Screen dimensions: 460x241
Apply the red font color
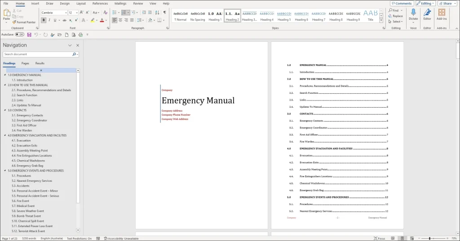tap(102, 20)
